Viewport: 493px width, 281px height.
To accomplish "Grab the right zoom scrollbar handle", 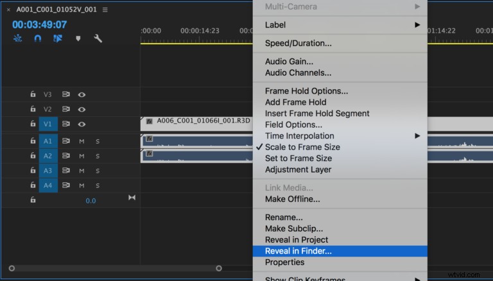I will (x=219, y=268).
